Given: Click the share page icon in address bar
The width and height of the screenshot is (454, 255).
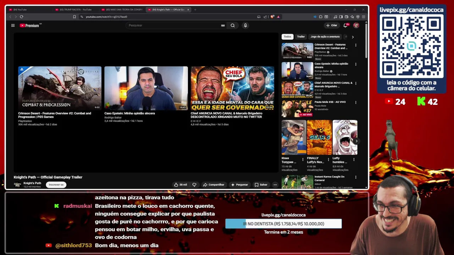Looking at the screenshot, I should (265, 17).
